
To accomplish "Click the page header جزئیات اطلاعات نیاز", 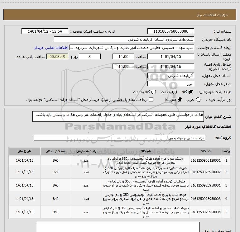I will [213, 15].
